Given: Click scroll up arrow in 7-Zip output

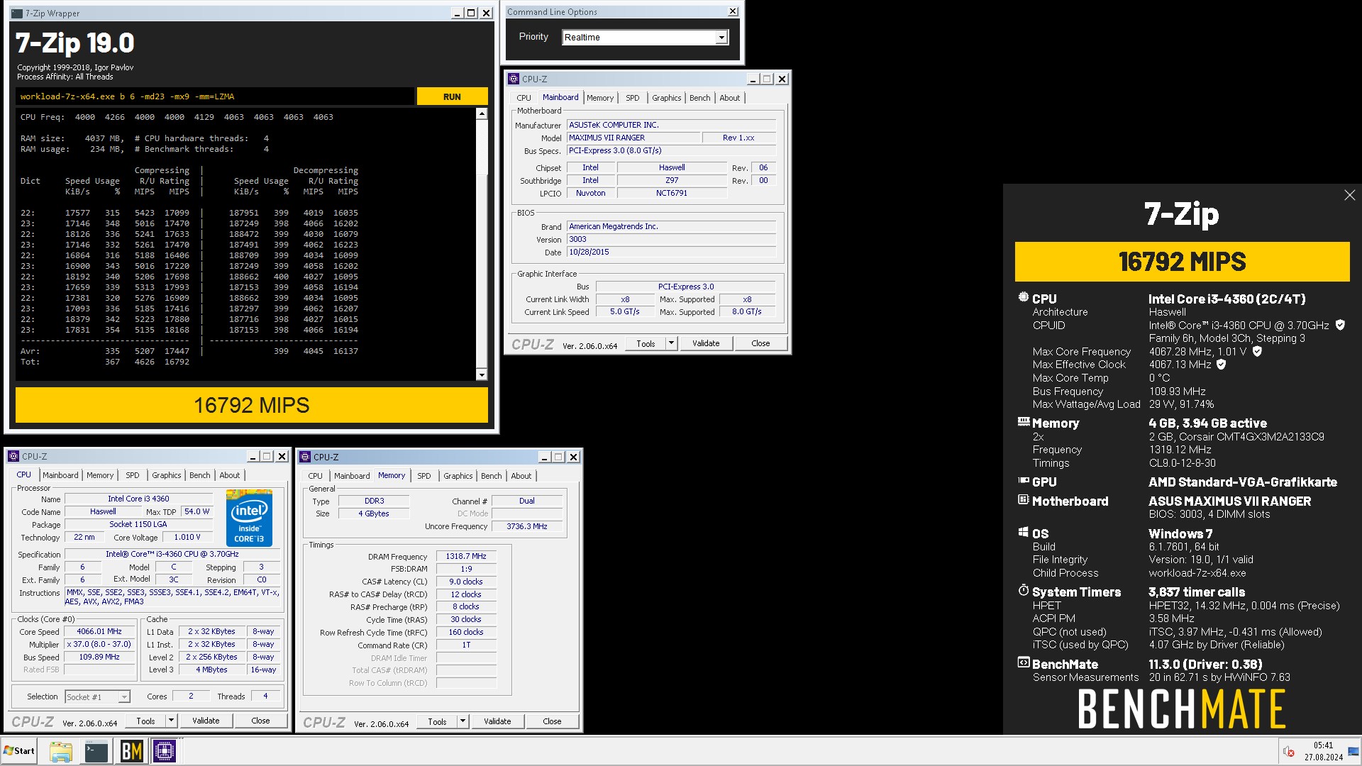Looking at the screenshot, I should [x=482, y=113].
